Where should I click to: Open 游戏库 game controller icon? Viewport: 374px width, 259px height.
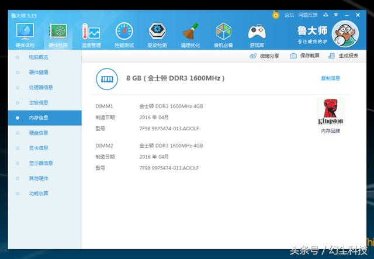click(257, 35)
